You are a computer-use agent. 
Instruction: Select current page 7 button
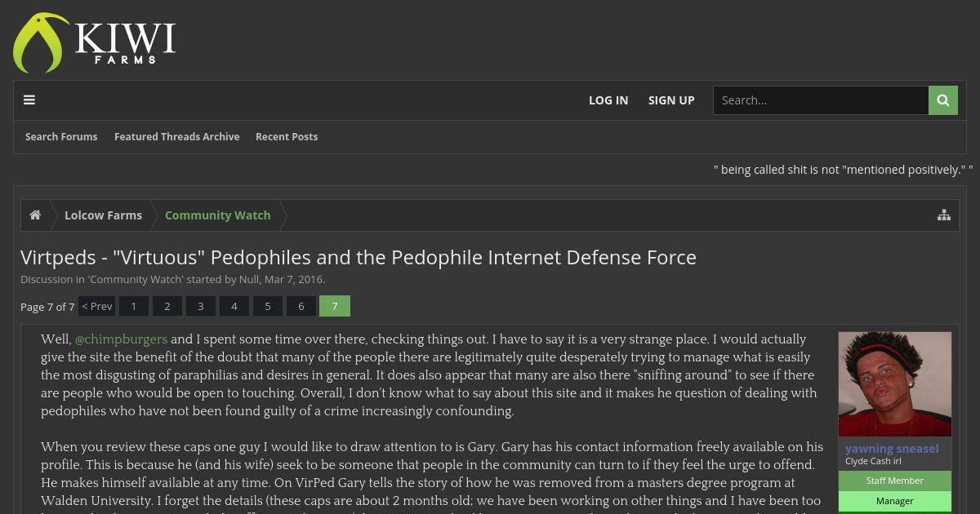pos(335,306)
